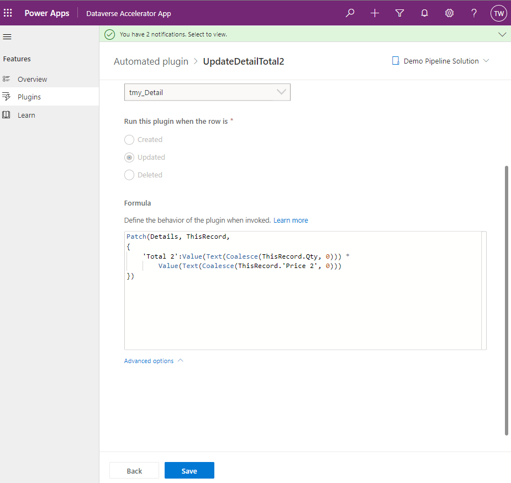Click the page vertical scrollbar

tap(507, 301)
